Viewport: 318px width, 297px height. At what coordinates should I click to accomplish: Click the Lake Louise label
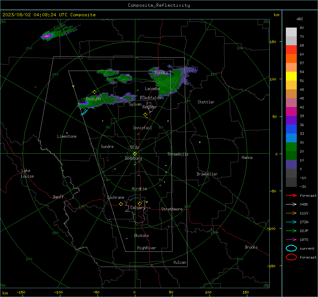pos(27,173)
